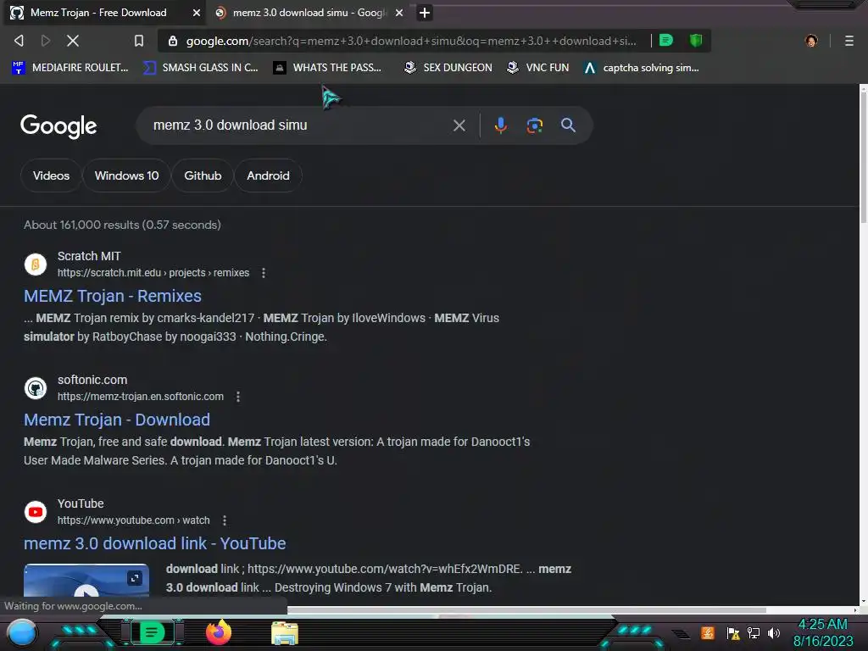The image size is (868, 651).
Task: Click the https://scratch.mit.edu › projects › remixes URL text
Action: point(153,273)
